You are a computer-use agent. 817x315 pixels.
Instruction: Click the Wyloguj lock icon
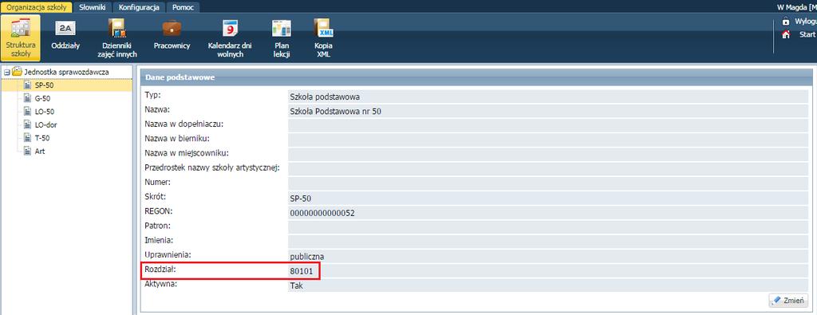[x=786, y=22]
